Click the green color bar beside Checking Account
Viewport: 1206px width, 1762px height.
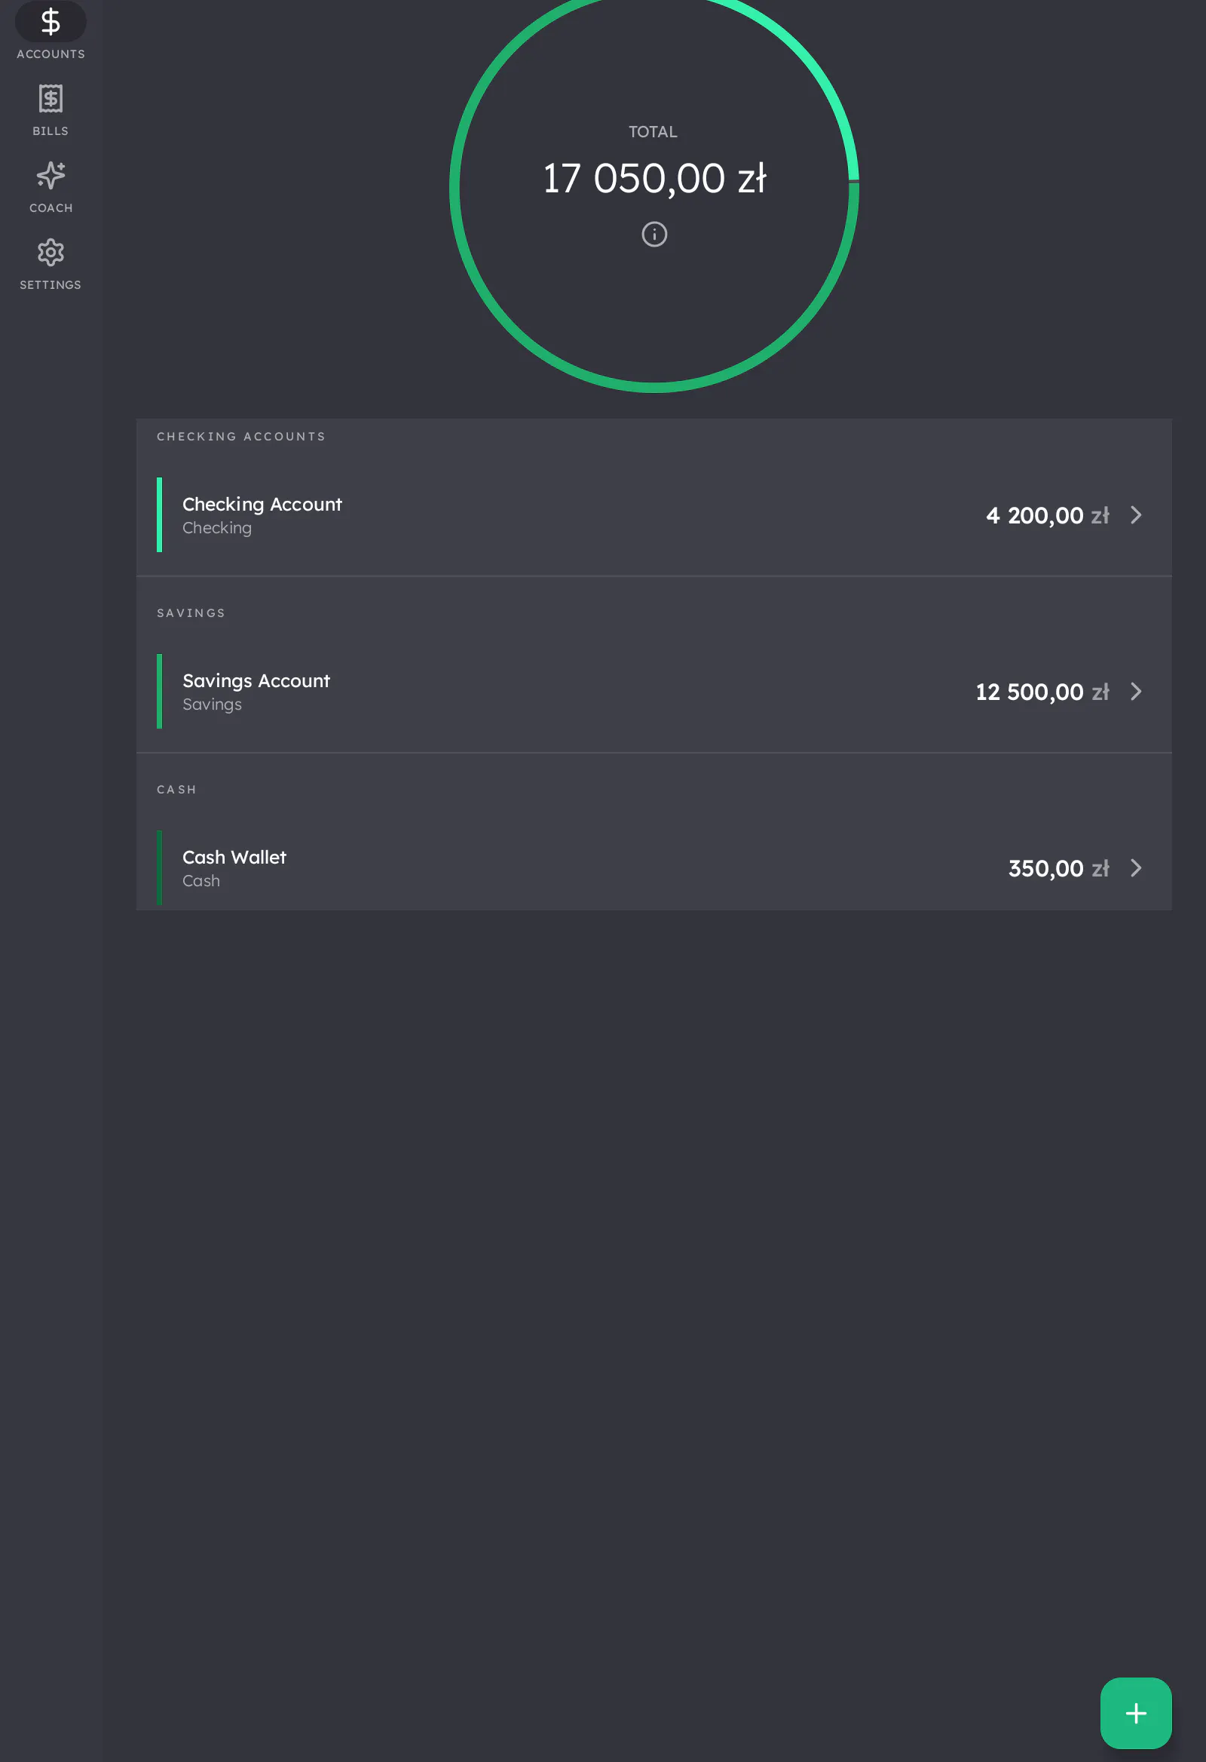click(x=159, y=515)
